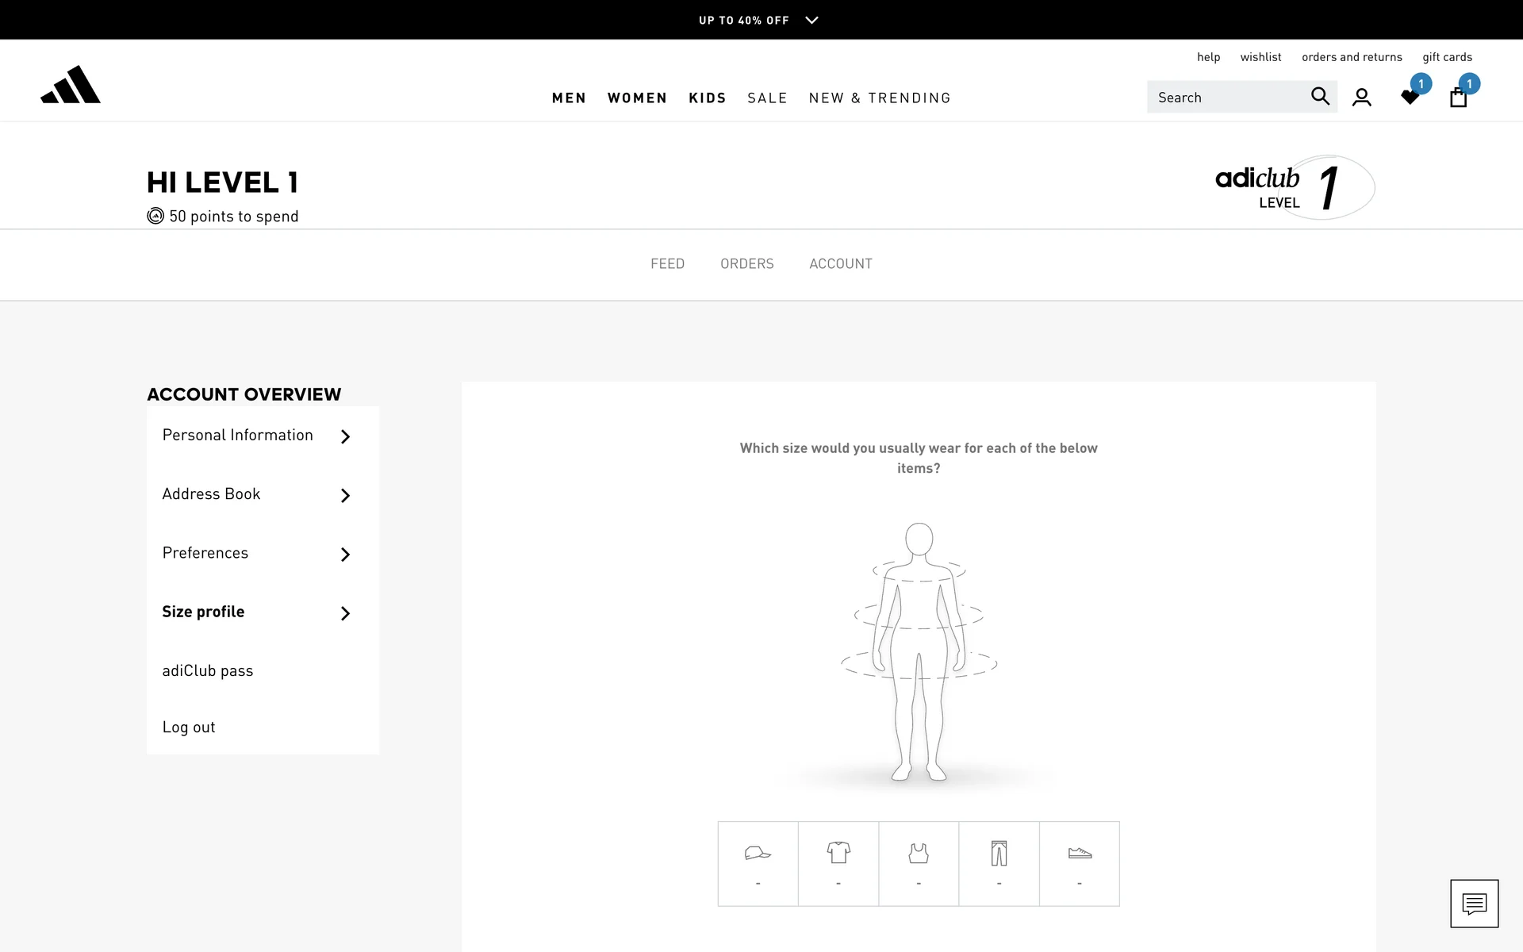The image size is (1523, 952).
Task: Expand Preferences chevron
Action: coord(345,554)
